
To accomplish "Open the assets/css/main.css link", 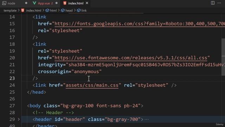I will 92,85.
